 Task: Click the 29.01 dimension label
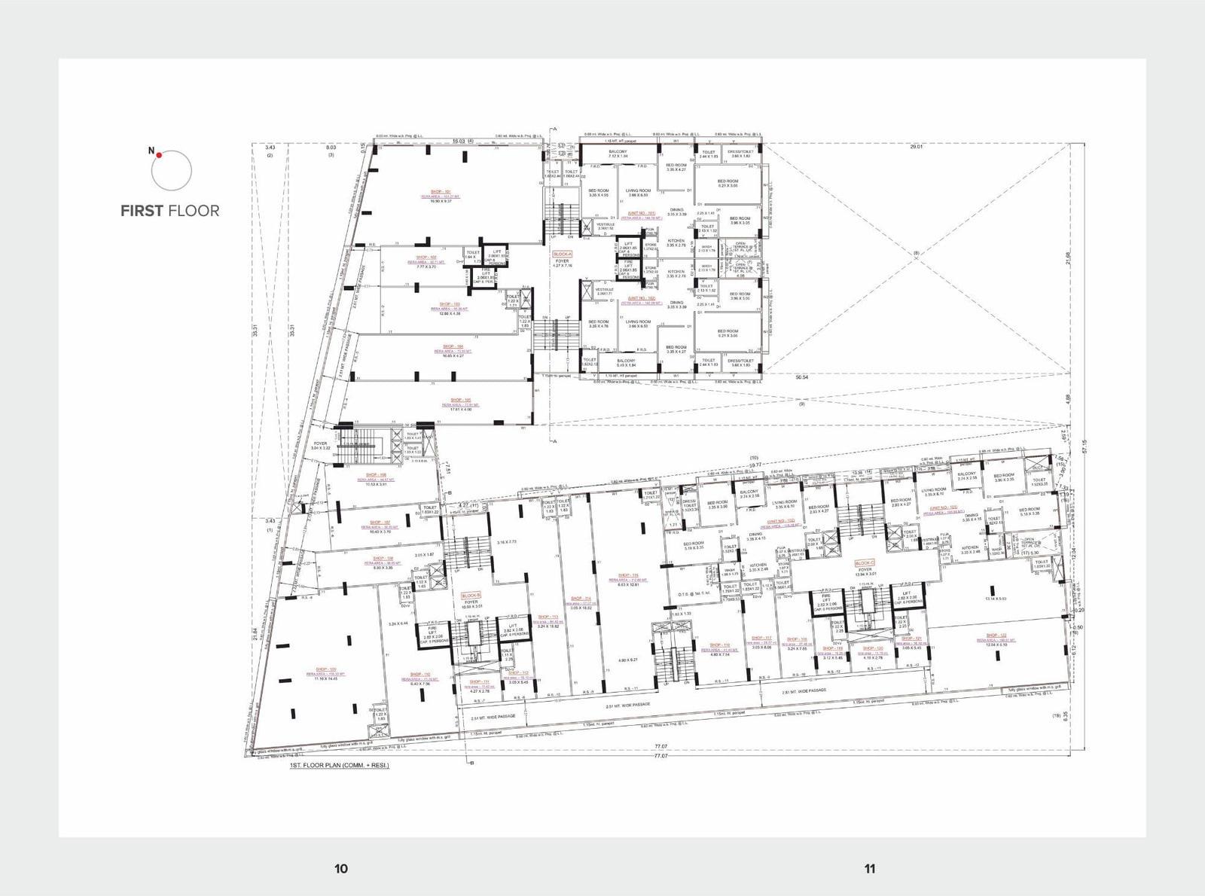[x=916, y=147]
